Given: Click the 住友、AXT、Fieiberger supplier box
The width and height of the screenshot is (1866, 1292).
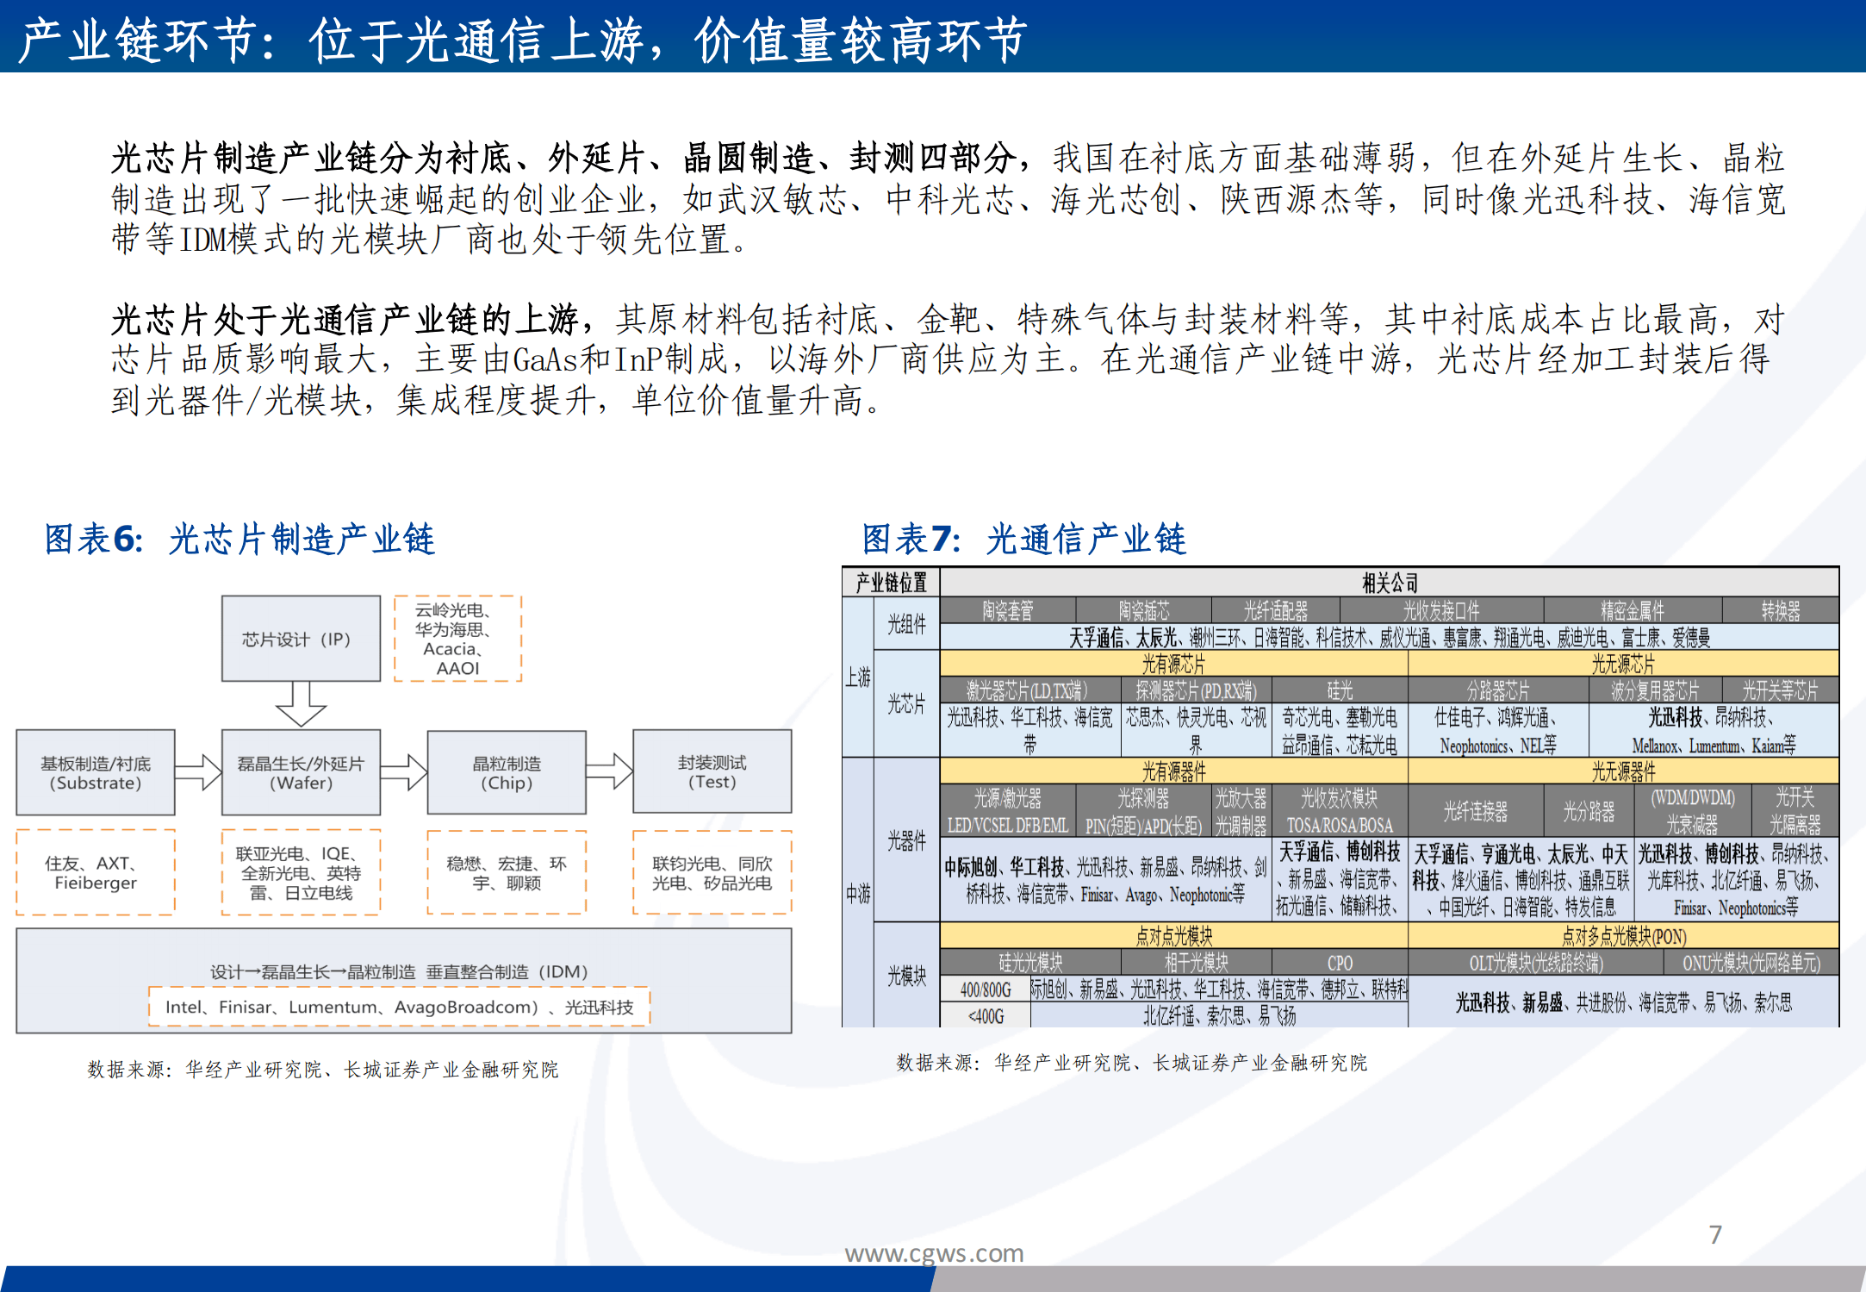Looking at the screenshot, I should (x=95, y=872).
